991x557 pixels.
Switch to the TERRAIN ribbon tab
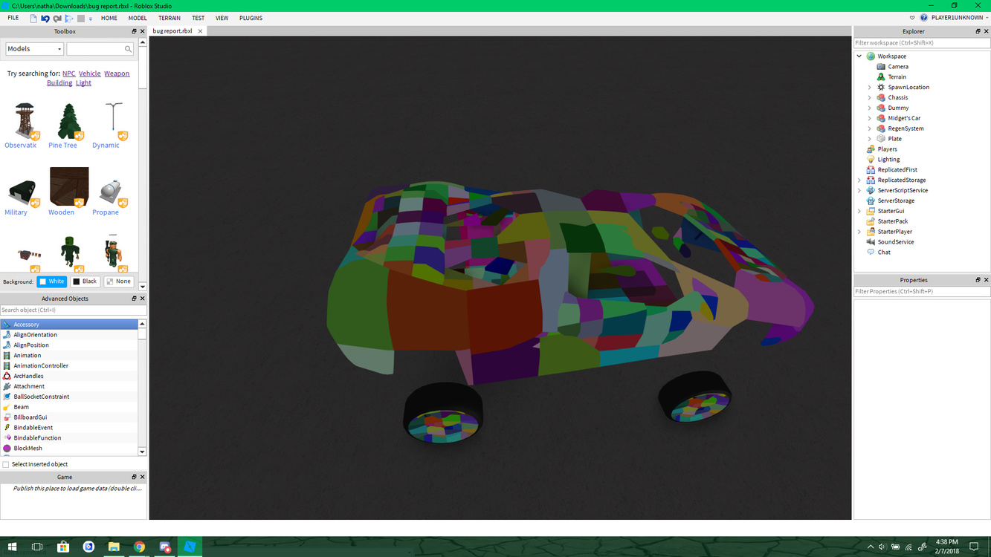[x=169, y=18]
